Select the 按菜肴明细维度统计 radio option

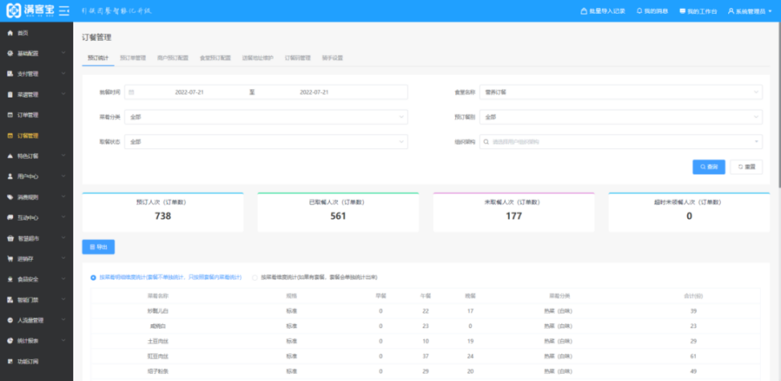click(94, 277)
